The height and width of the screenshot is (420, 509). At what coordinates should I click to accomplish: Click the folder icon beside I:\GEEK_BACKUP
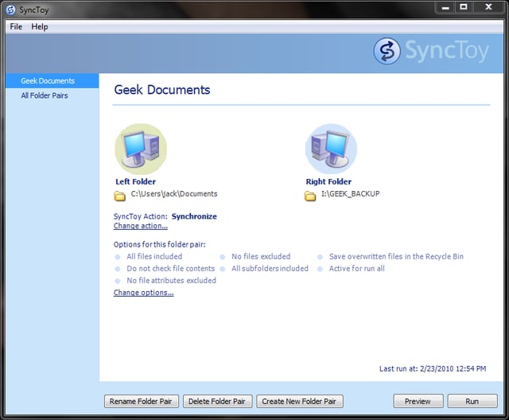(310, 196)
